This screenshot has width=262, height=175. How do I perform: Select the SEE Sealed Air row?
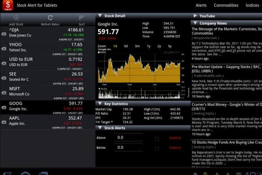coord(48,78)
